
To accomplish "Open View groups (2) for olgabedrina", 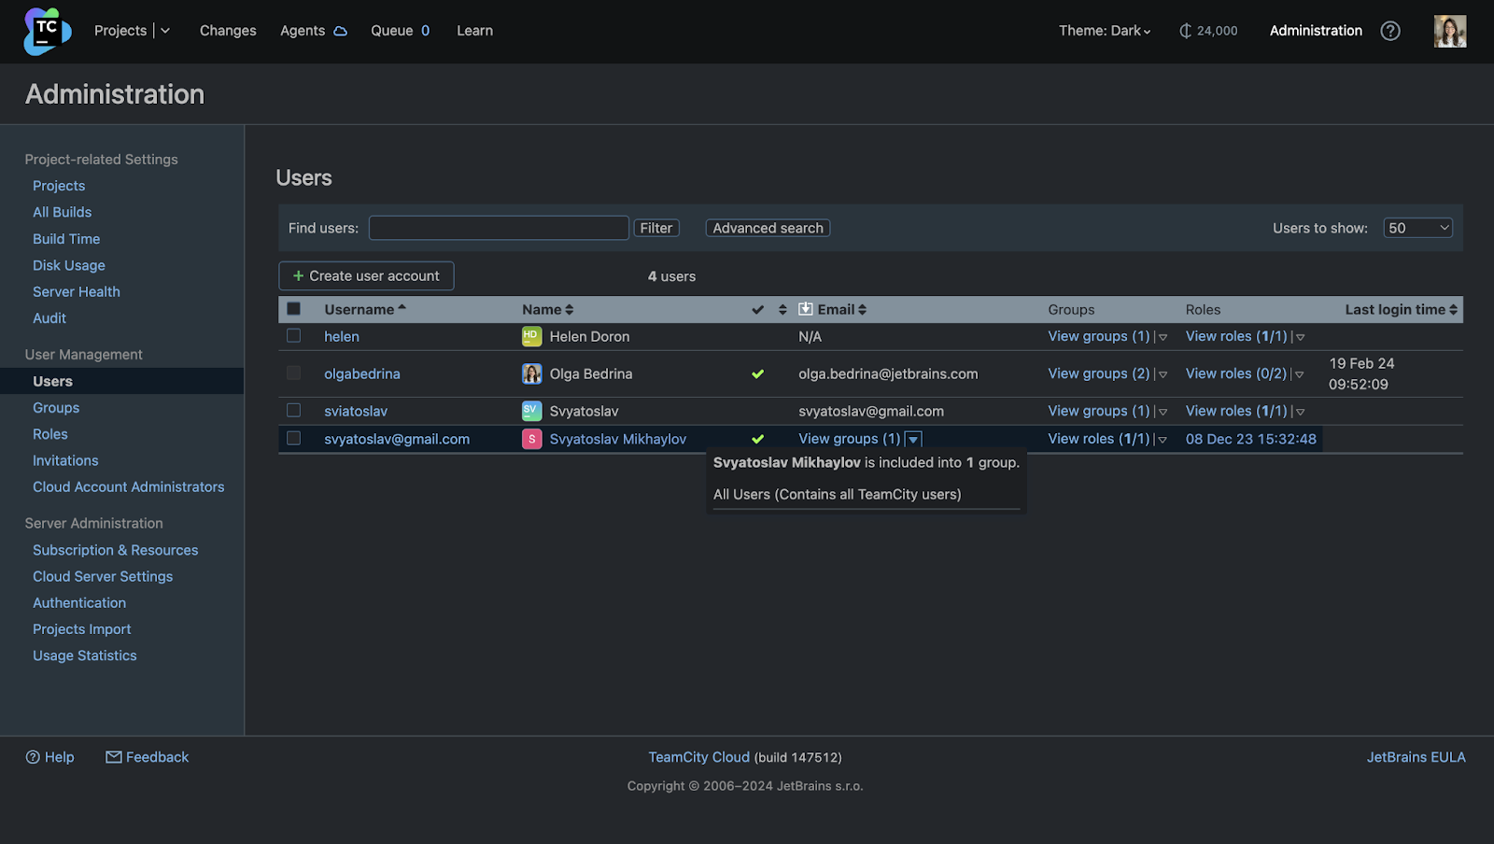I will 1099,373.
